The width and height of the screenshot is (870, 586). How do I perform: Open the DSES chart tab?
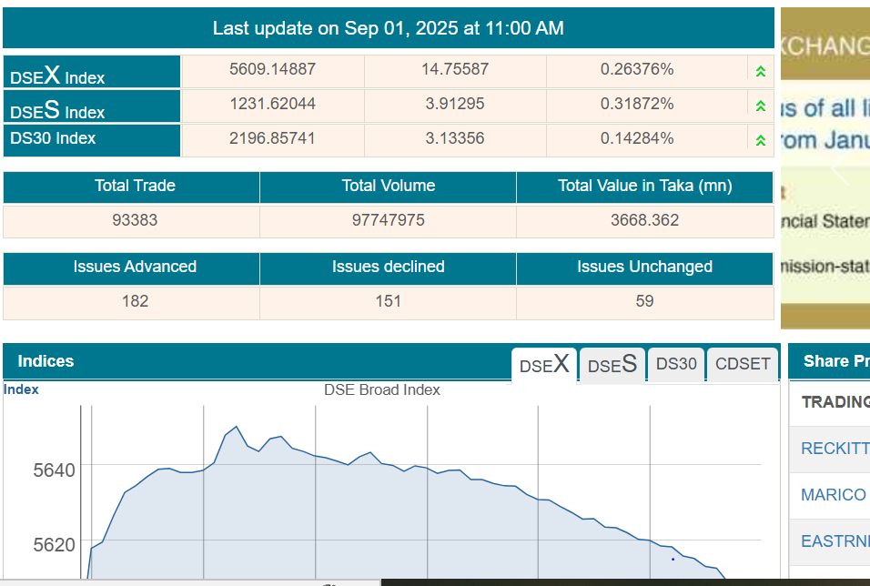612,365
